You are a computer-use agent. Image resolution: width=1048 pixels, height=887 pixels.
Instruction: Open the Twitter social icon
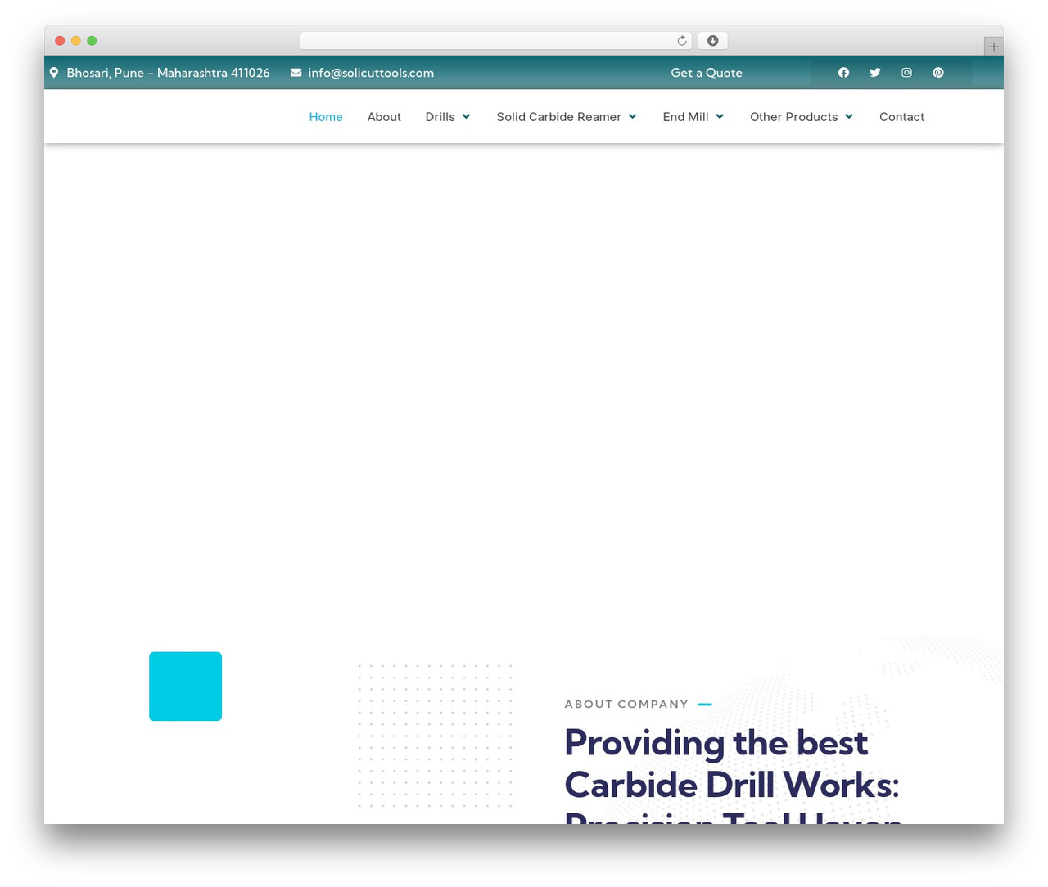(x=875, y=73)
